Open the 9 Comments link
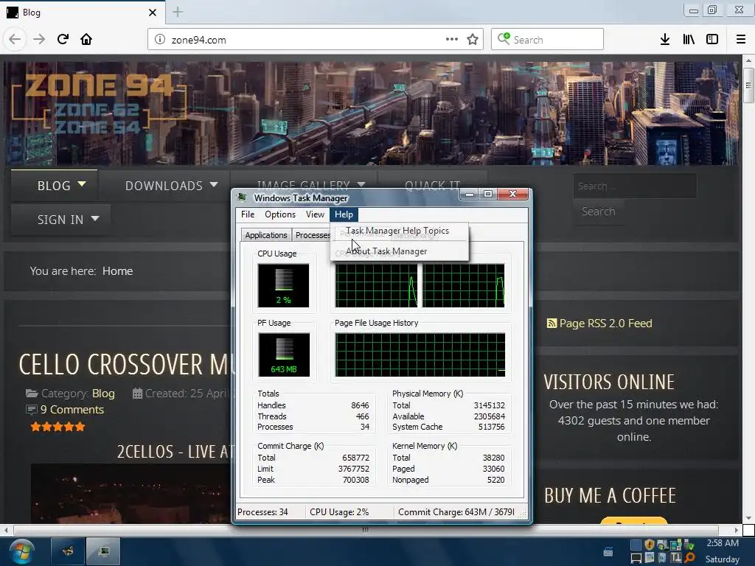The width and height of the screenshot is (755, 566). [x=72, y=410]
